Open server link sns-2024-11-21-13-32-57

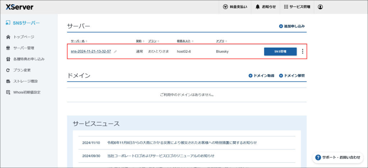click(91, 52)
